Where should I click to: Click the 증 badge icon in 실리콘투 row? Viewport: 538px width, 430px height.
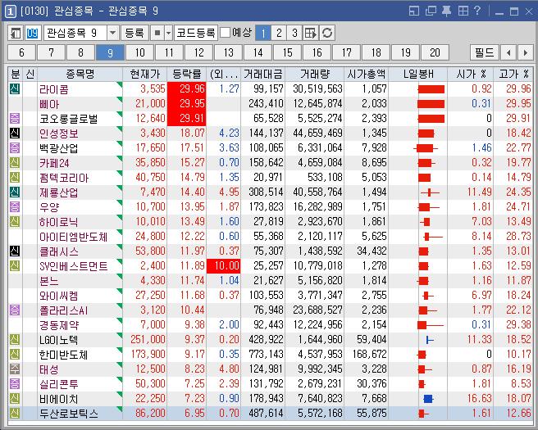coord(15,384)
